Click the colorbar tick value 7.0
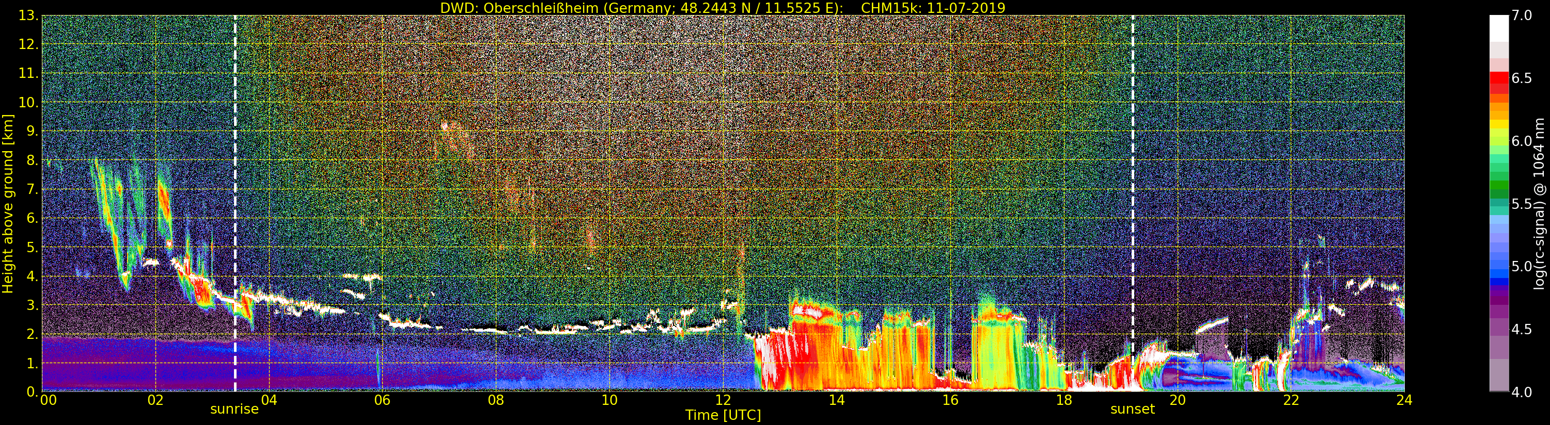 coord(1522,15)
